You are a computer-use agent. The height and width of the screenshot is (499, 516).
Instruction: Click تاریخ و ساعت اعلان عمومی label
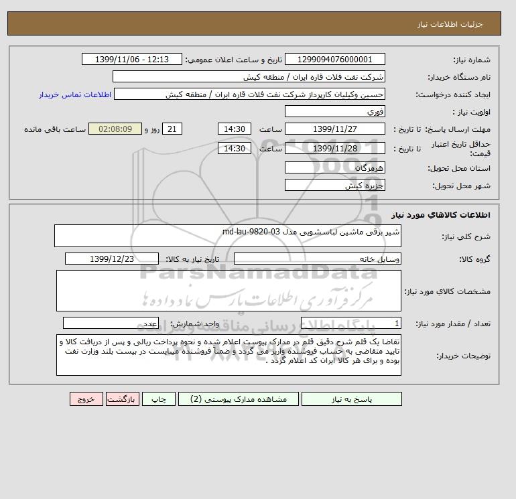tap(234, 60)
